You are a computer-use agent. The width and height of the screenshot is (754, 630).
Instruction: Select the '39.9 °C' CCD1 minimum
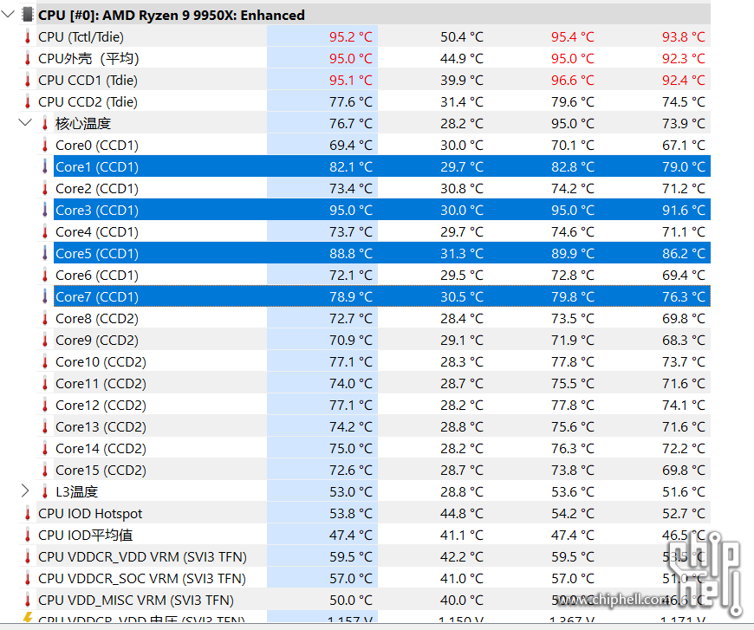click(x=462, y=81)
